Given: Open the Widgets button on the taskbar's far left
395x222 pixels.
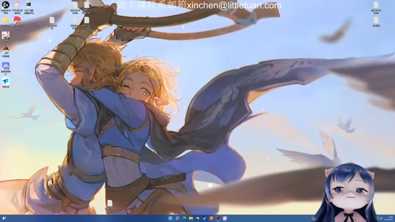Looking at the screenshot, I should pyautogui.click(x=4, y=218).
